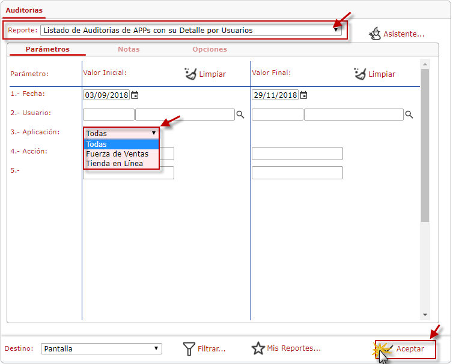Switch to the Parámetros tab
This screenshot has height=364, width=453.
pyautogui.click(x=47, y=49)
